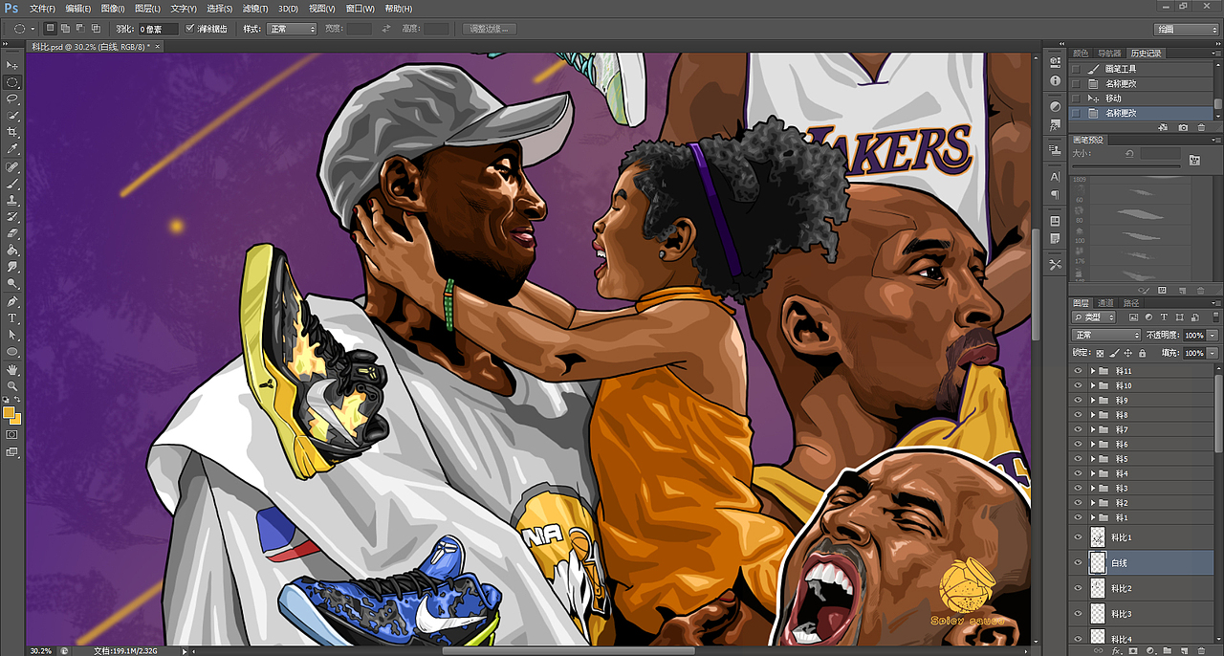
Task: Hide the 科比1 layer
Action: [1078, 537]
